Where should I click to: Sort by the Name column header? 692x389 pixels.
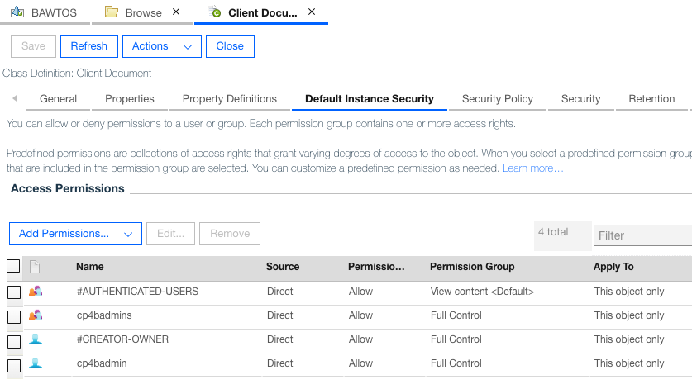point(90,267)
